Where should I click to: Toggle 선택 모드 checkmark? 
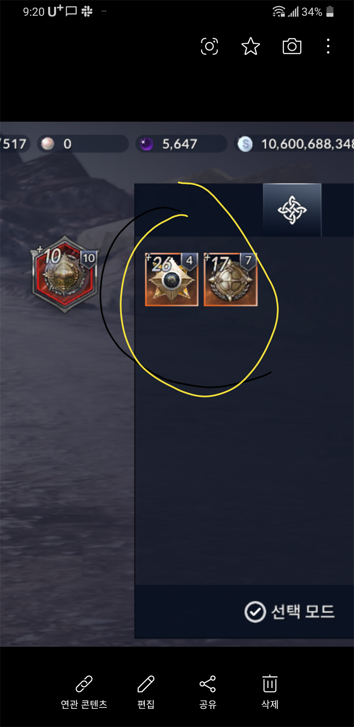click(255, 612)
